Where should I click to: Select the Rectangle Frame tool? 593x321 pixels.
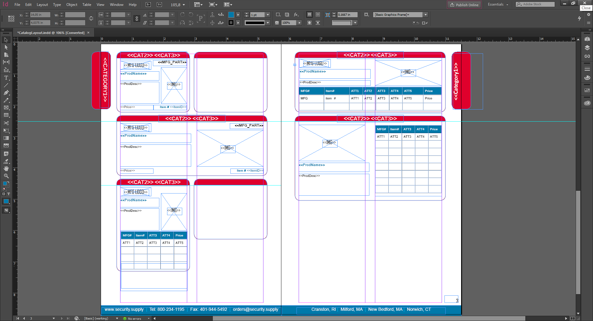point(6,108)
